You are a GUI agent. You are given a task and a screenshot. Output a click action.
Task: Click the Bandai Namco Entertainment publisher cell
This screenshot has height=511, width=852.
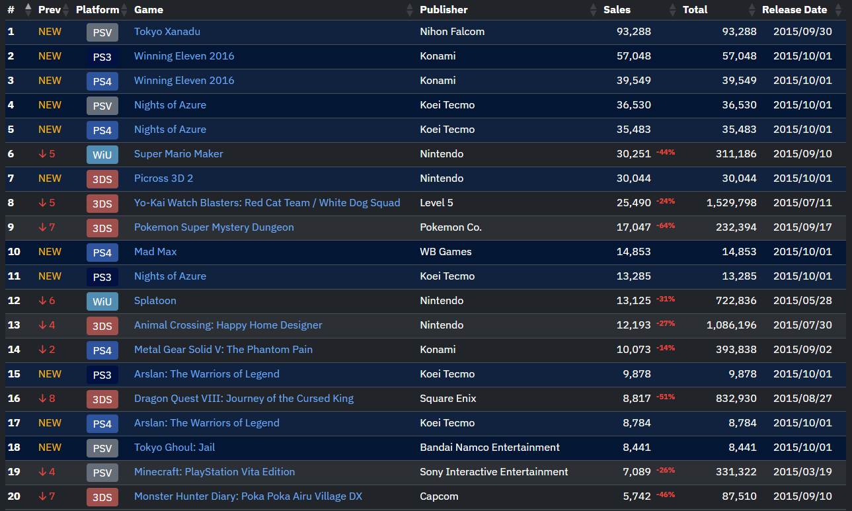coord(490,448)
